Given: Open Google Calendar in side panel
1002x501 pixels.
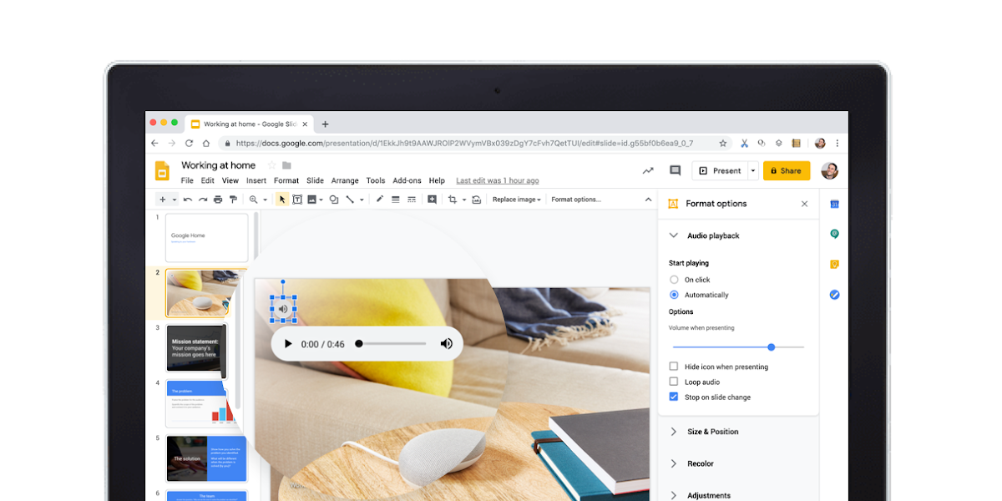Looking at the screenshot, I should pos(833,204).
